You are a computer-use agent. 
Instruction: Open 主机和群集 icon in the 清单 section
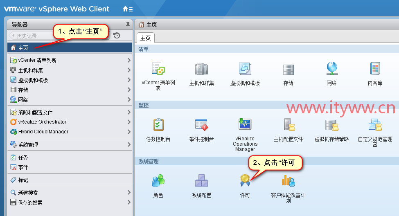coord(201,69)
